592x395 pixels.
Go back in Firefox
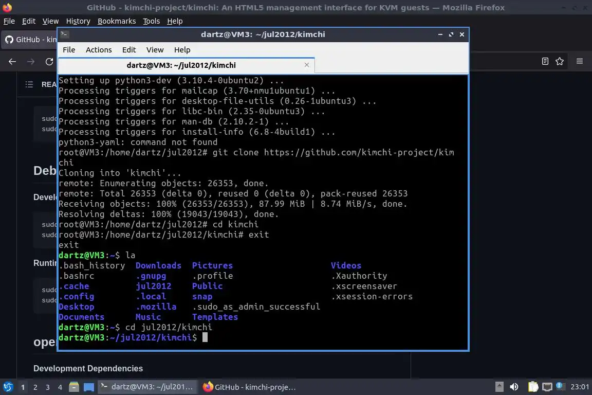click(x=12, y=62)
